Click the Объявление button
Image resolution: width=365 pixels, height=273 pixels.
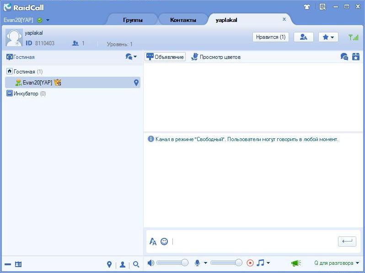pos(165,57)
